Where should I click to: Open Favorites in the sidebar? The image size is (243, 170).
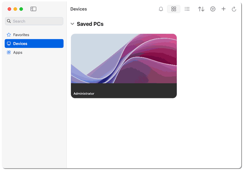point(21,35)
